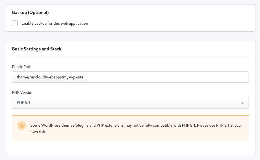Click the divider under Basic Settings heading
260x160 pixels.
click(x=130, y=57)
